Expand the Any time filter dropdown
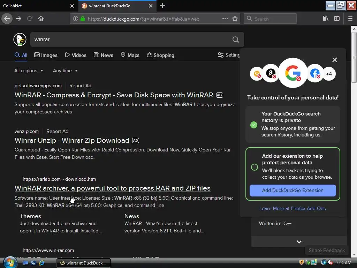The width and height of the screenshot is (357, 268). [x=65, y=70]
